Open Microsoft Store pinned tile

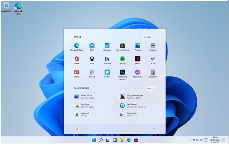point(122,47)
